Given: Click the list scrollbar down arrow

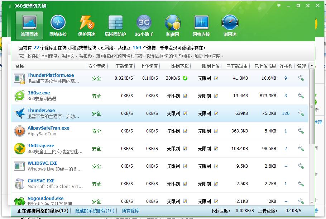Looking at the screenshot, I should (x=312, y=202).
